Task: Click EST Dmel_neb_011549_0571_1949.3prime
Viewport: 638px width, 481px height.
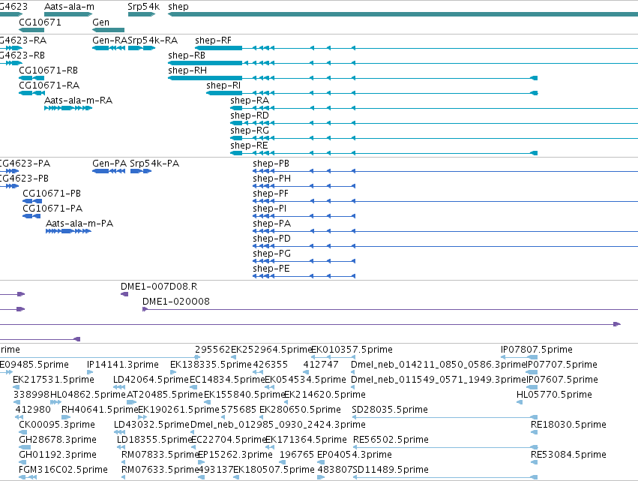Action: tap(439, 380)
